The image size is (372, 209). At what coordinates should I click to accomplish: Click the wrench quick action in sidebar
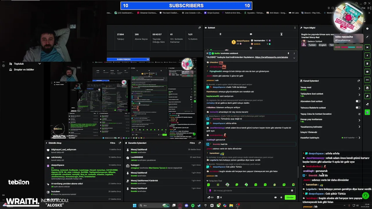tap(367, 96)
